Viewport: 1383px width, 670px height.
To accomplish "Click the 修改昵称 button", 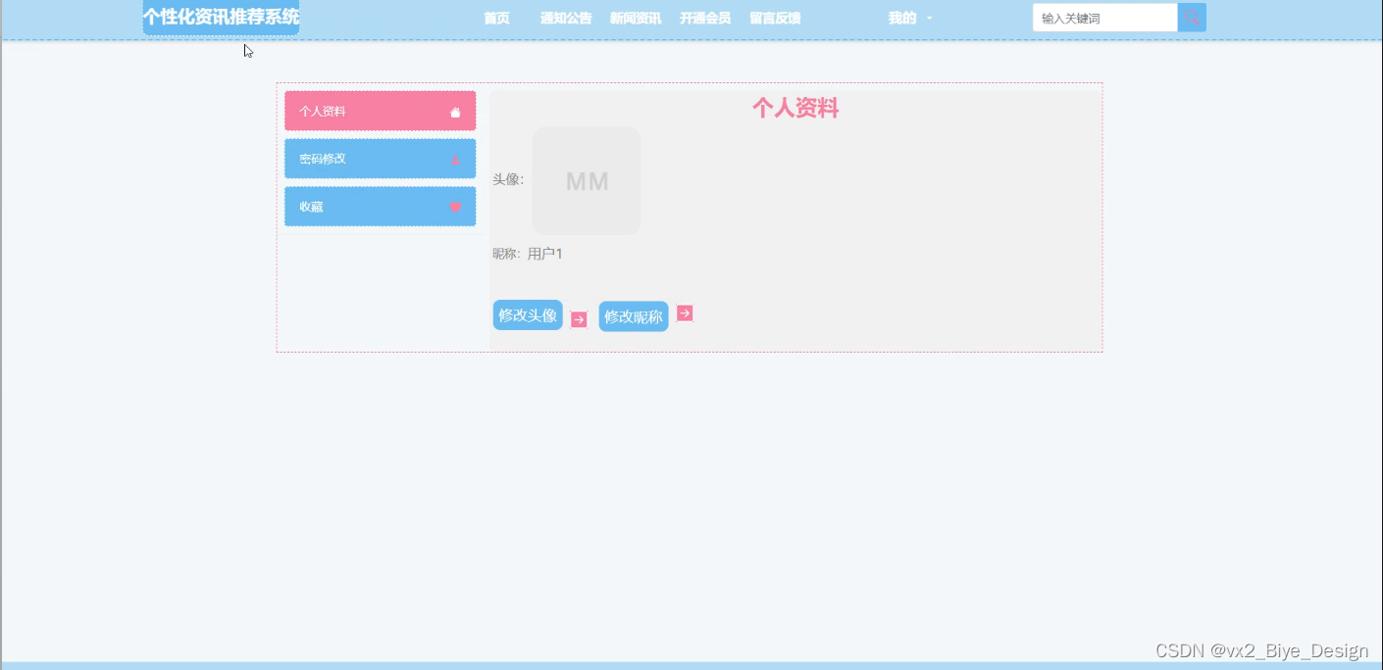I will (x=634, y=316).
